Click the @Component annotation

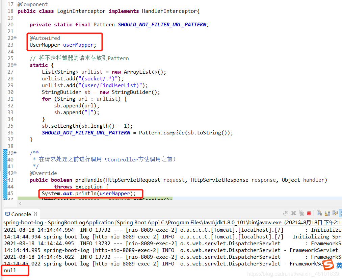(32, 4)
